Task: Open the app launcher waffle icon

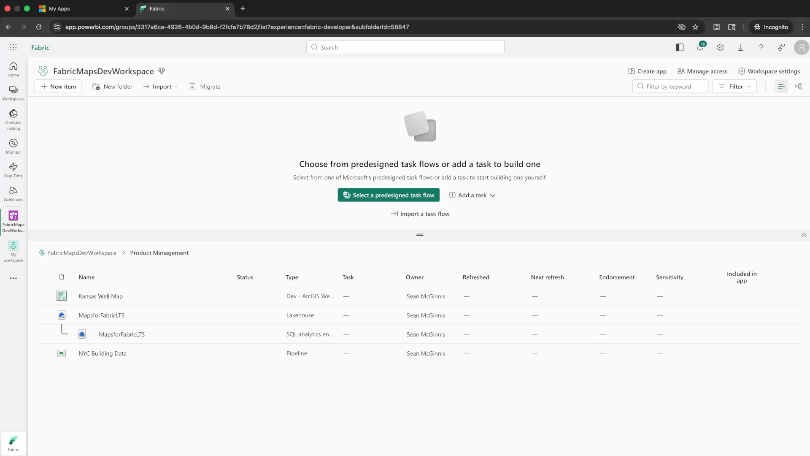Action: (x=13, y=47)
